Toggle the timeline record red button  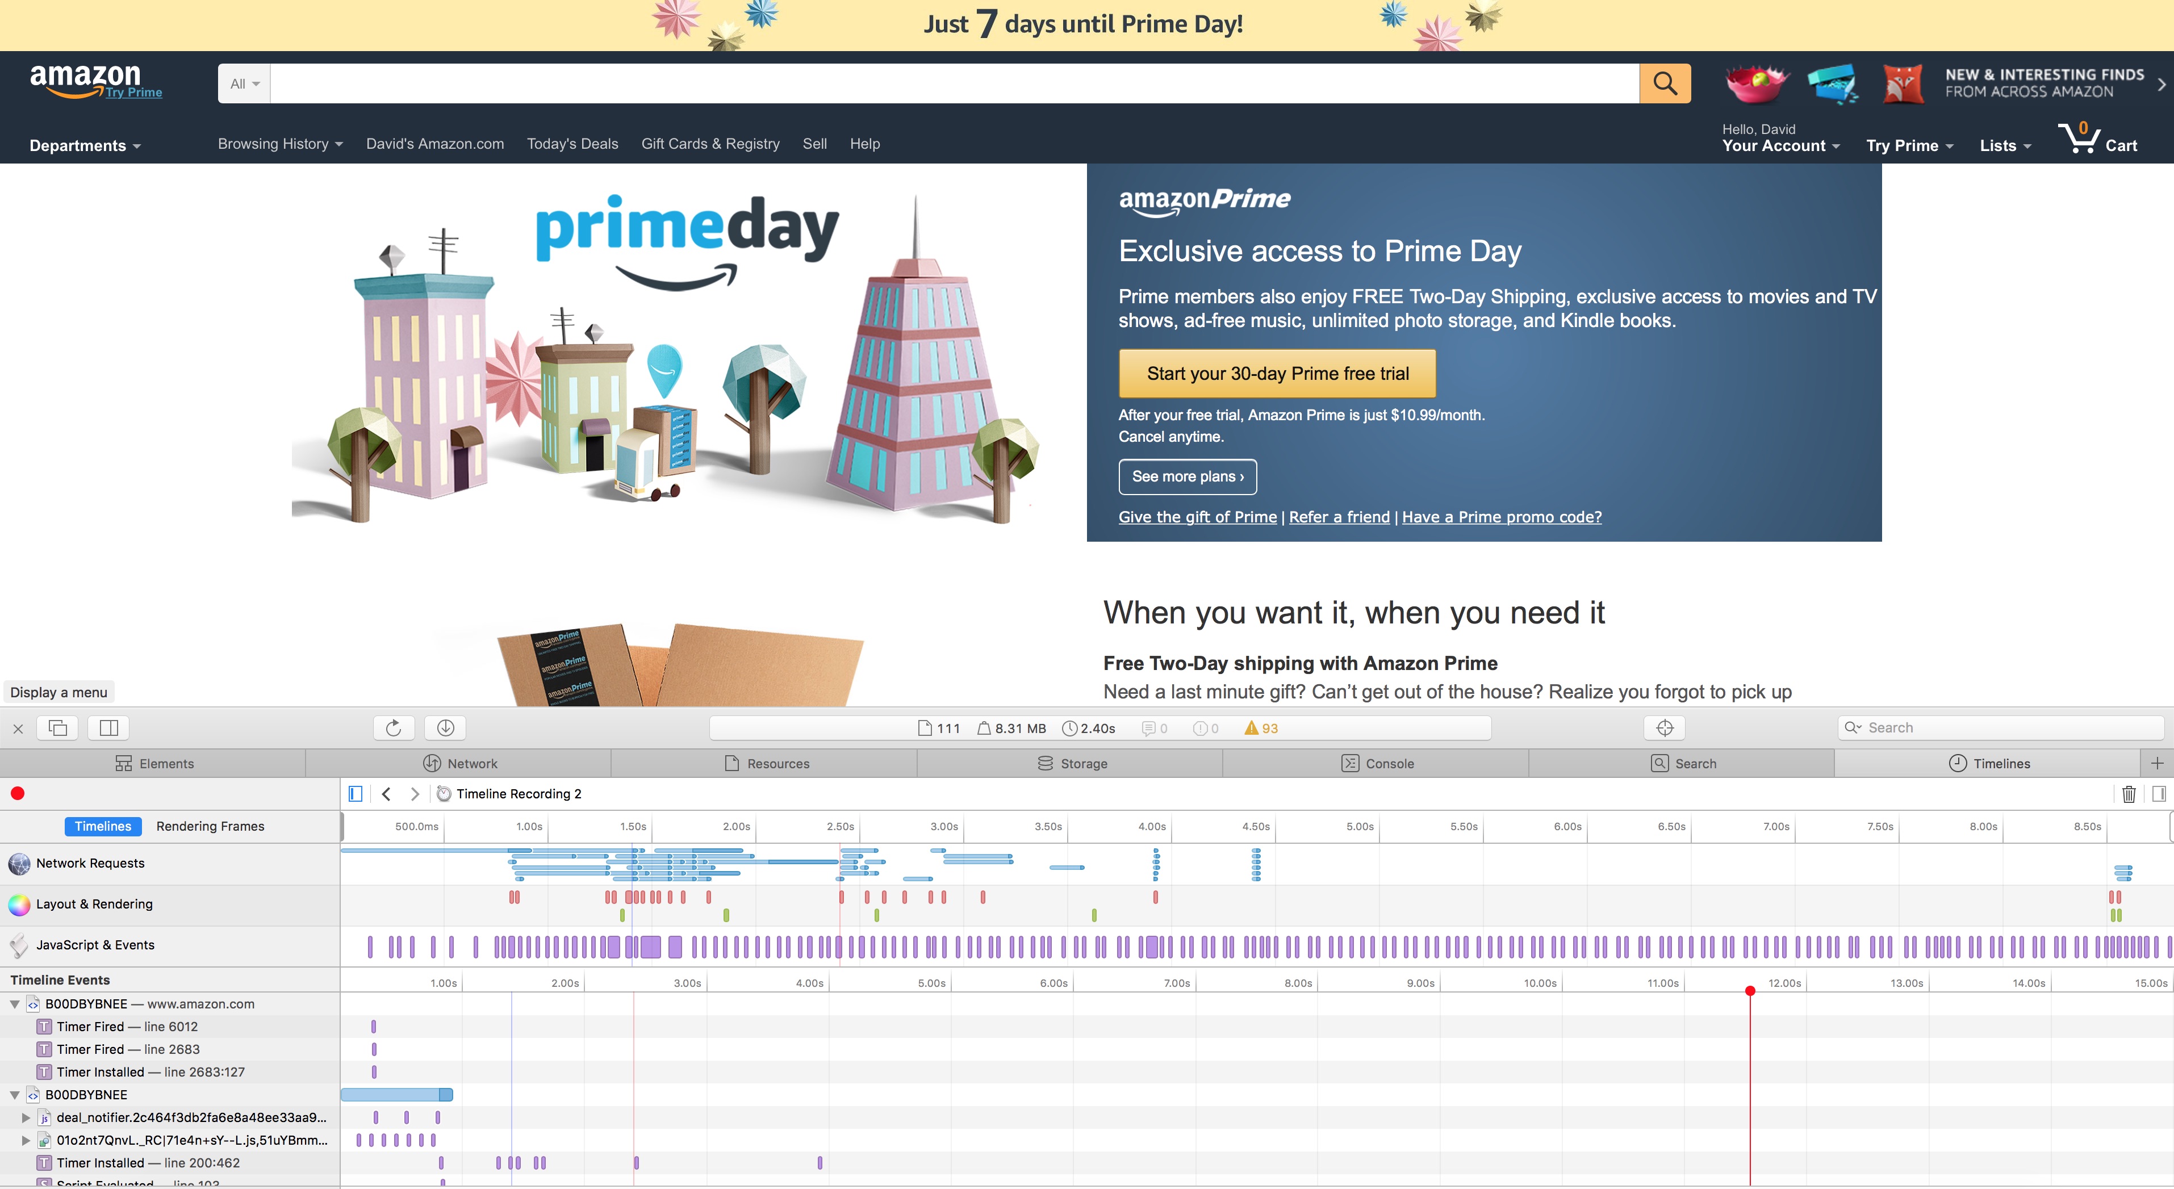pos(18,793)
